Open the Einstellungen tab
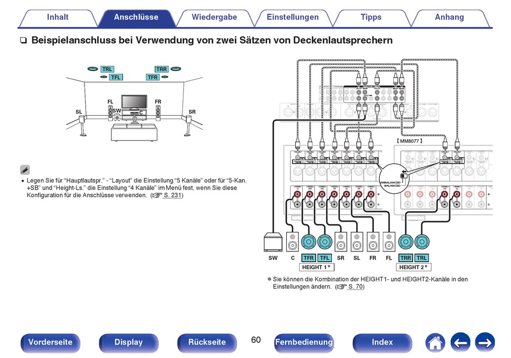 point(293,18)
